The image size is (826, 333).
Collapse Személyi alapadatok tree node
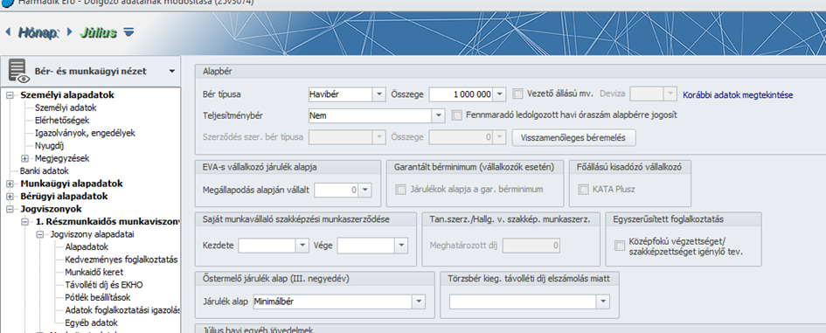tap(10, 95)
